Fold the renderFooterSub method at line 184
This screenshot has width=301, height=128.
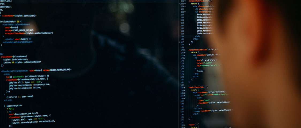pyautogui.click(x=185, y=87)
